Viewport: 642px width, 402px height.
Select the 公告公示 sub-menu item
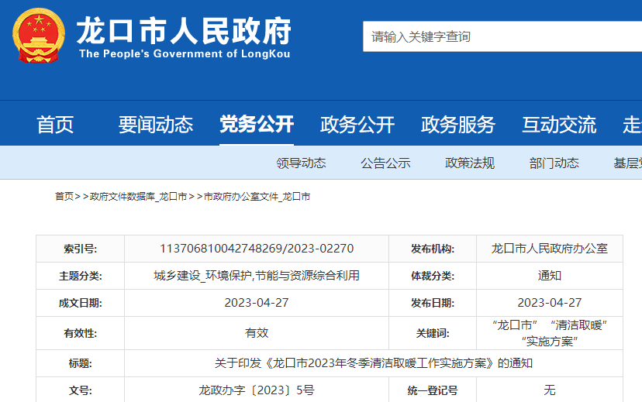click(x=385, y=163)
